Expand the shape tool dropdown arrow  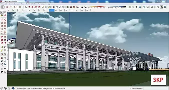click(x=22, y=7)
